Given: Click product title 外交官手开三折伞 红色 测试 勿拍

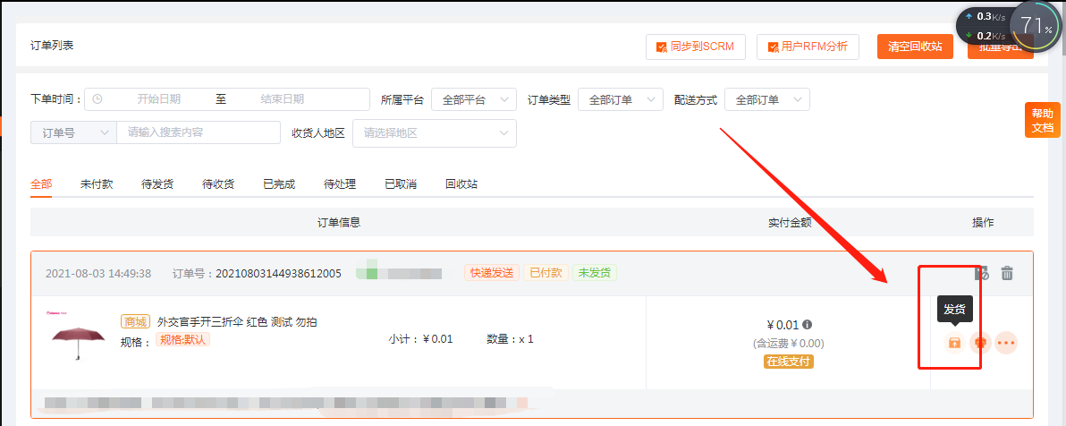Looking at the screenshot, I should click(237, 322).
